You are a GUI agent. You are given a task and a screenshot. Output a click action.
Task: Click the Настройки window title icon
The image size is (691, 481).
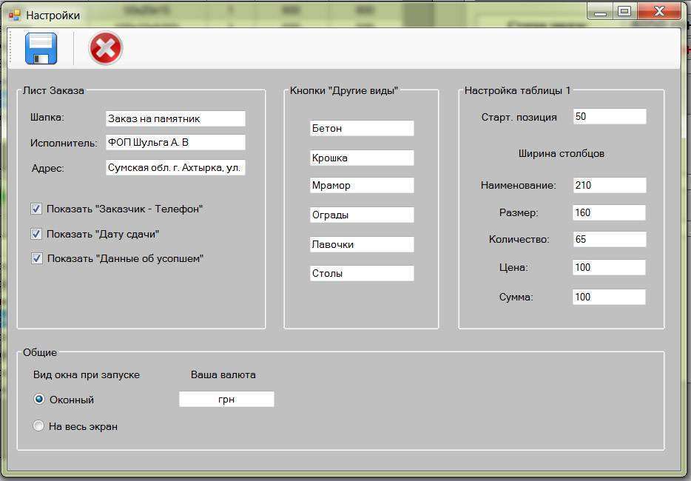click(x=14, y=15)
